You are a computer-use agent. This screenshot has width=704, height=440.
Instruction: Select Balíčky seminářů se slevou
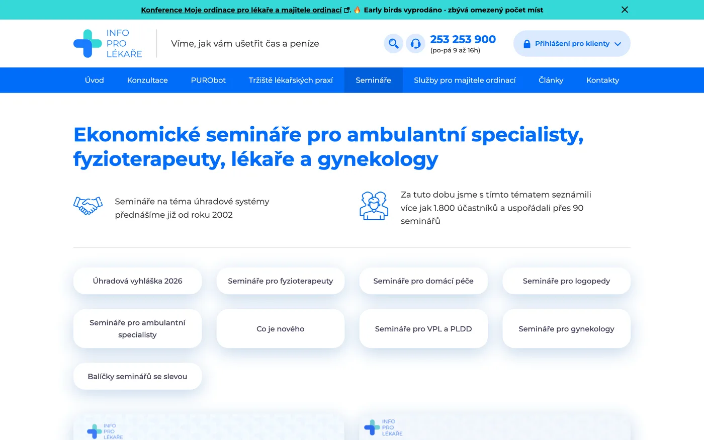(137, 376)
